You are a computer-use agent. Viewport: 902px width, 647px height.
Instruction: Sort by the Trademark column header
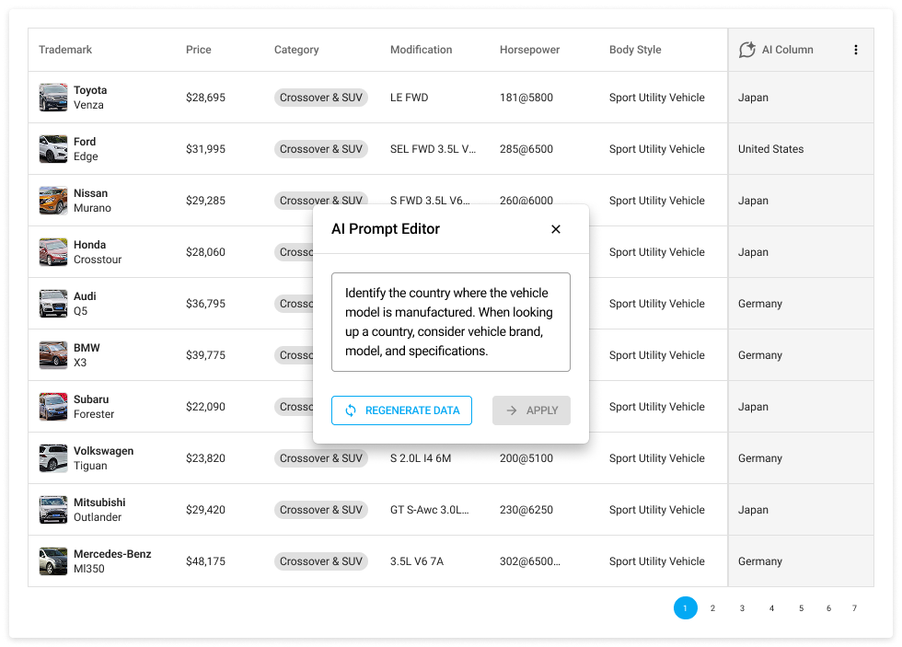[x=65, y=50]
